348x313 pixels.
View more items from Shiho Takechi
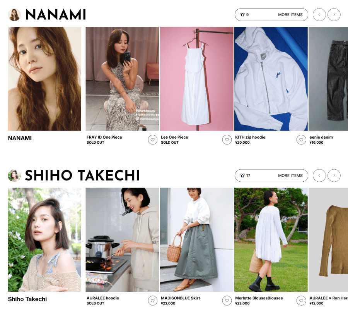tap(271, 175)
